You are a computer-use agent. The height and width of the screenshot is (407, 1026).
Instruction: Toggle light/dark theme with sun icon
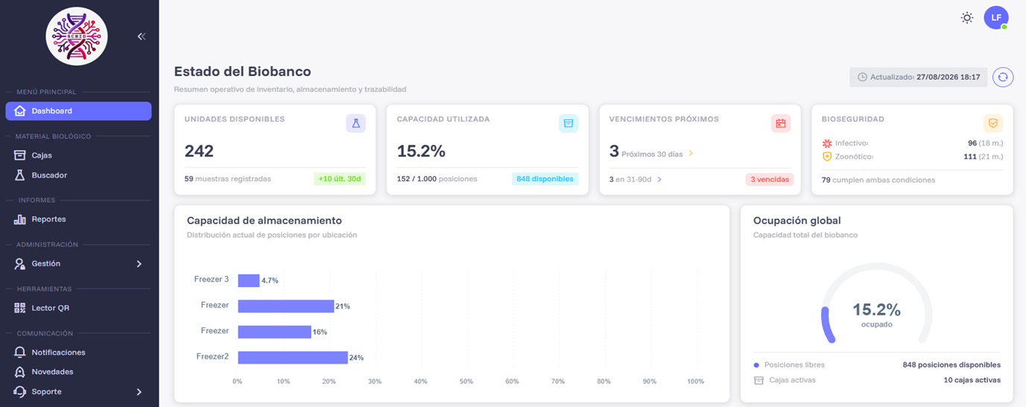(967, 17)
